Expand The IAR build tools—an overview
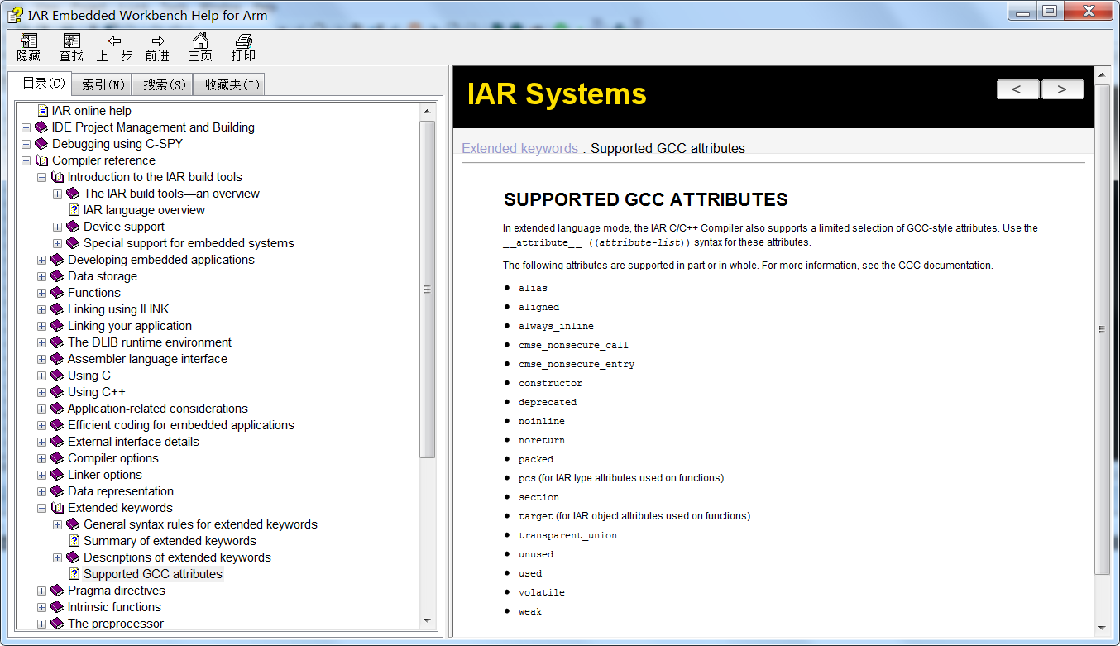 click(x=57, y=194)
